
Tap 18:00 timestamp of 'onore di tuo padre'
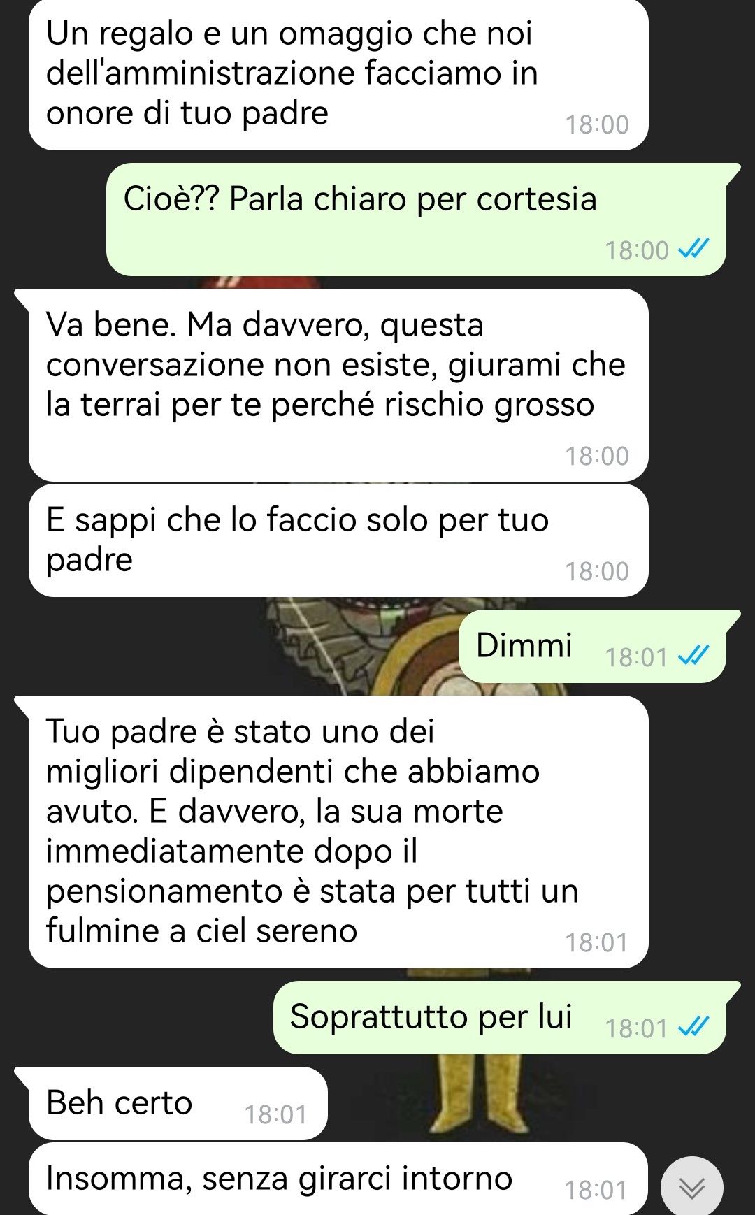click(x=597, y=124)
